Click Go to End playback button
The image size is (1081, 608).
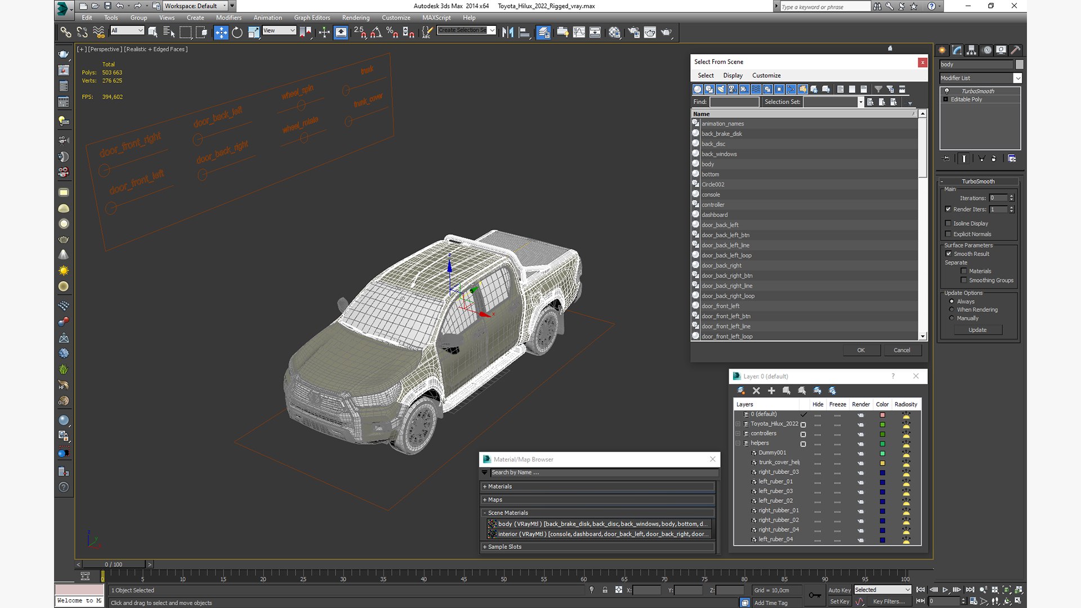click(970, 590)
